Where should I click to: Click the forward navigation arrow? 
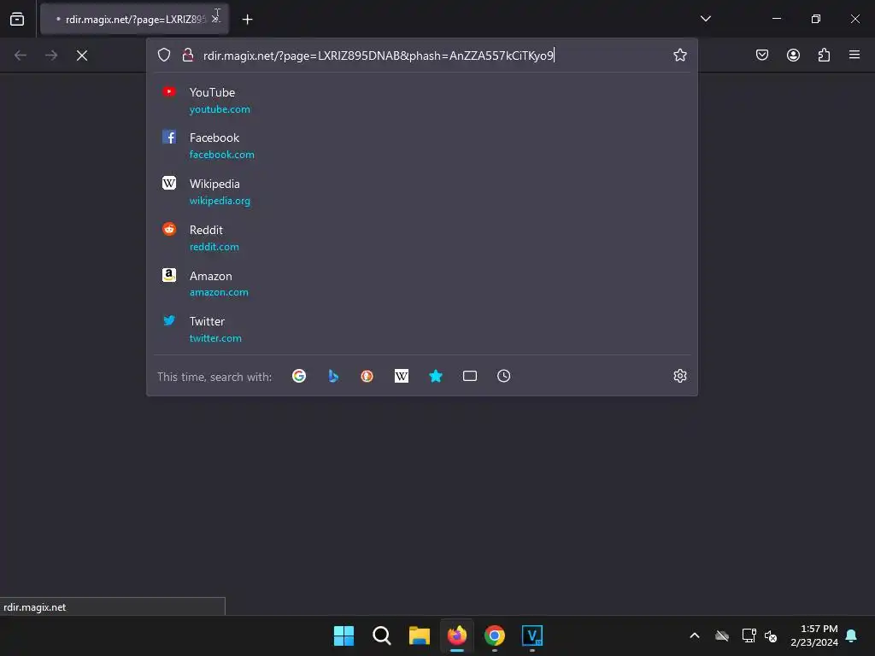51,56
